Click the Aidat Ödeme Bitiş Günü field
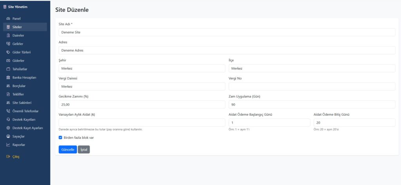Image resolution: width=401 pixels, height=185 pixels. tap(354, 123)
